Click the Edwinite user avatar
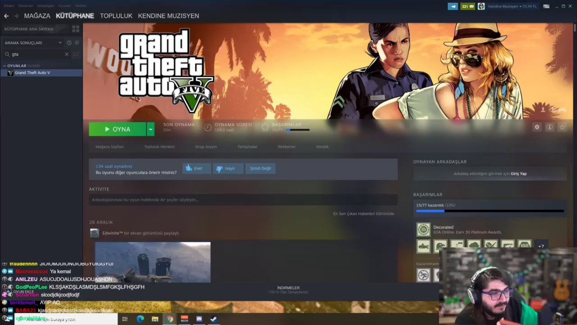This screenshot has width=577, height=325. tap(95, 233)
